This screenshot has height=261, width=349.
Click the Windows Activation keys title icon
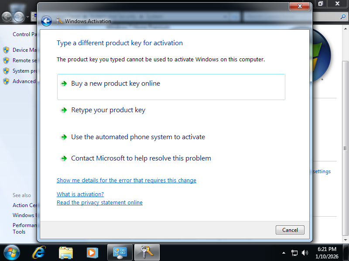(59, 21)
